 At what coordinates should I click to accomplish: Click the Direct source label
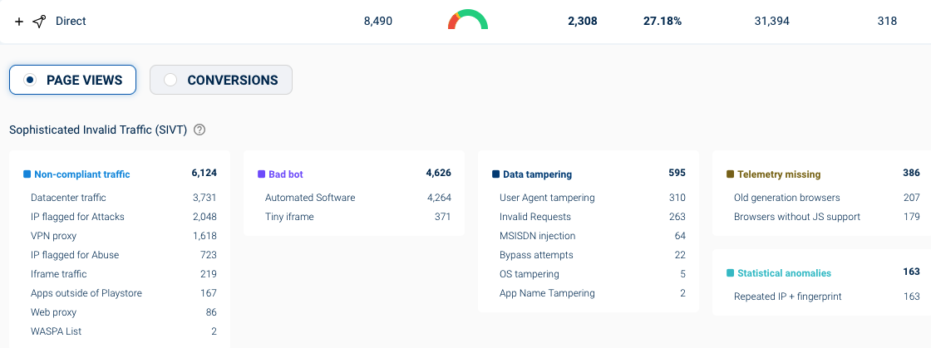[71, 22]
